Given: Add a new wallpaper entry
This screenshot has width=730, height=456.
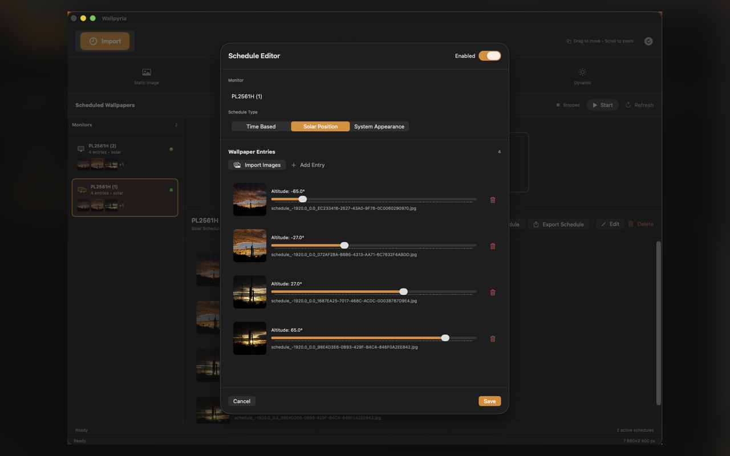Looking at the screenshot, I should (x=308, y=165).
